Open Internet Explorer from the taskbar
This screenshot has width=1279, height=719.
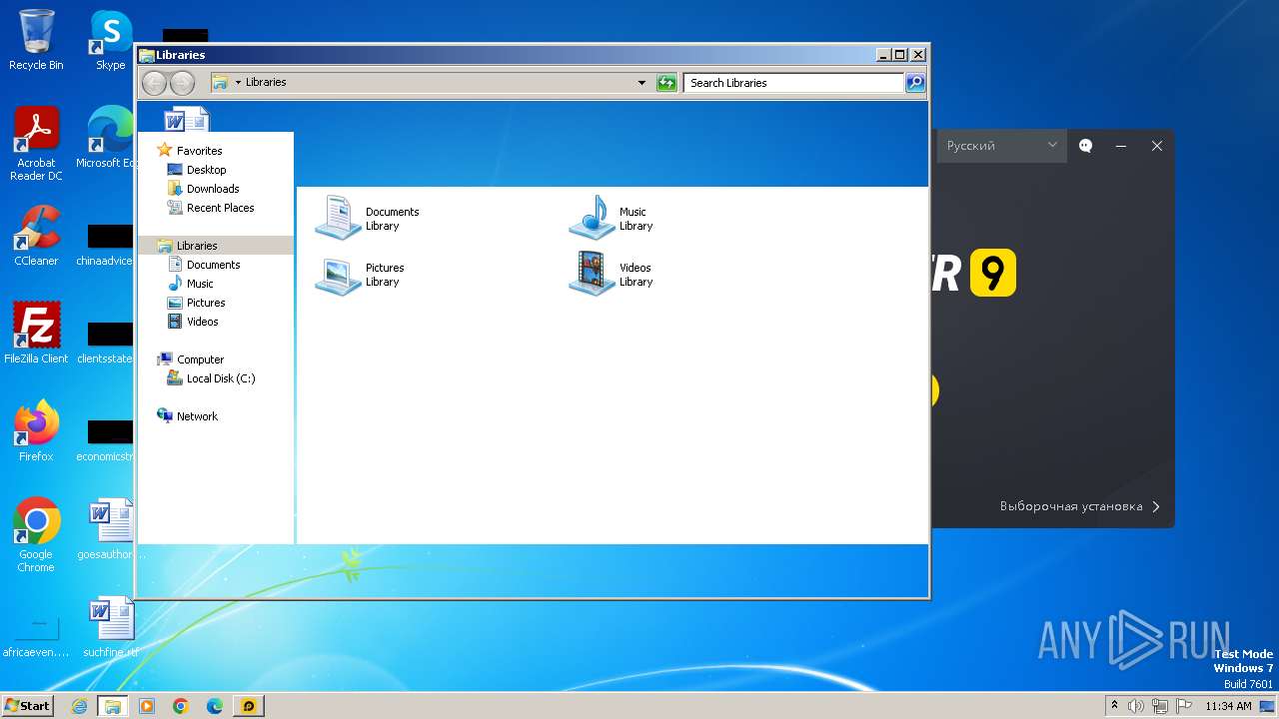click(x=80, y=706)
